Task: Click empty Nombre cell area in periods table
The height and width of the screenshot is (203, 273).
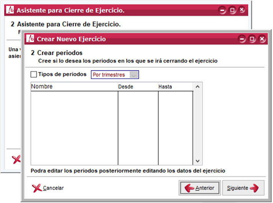Action: coord(74,128)
